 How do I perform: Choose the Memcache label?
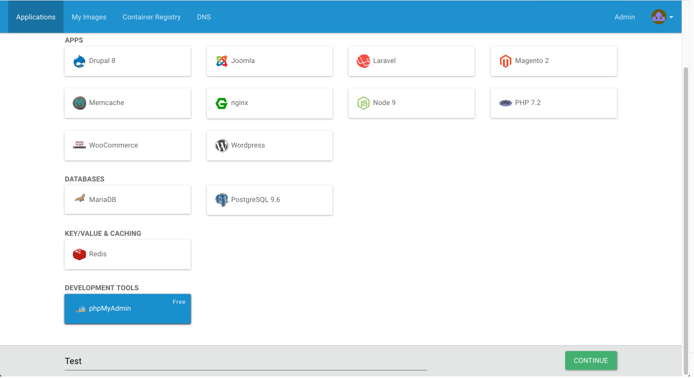point(107,103)
